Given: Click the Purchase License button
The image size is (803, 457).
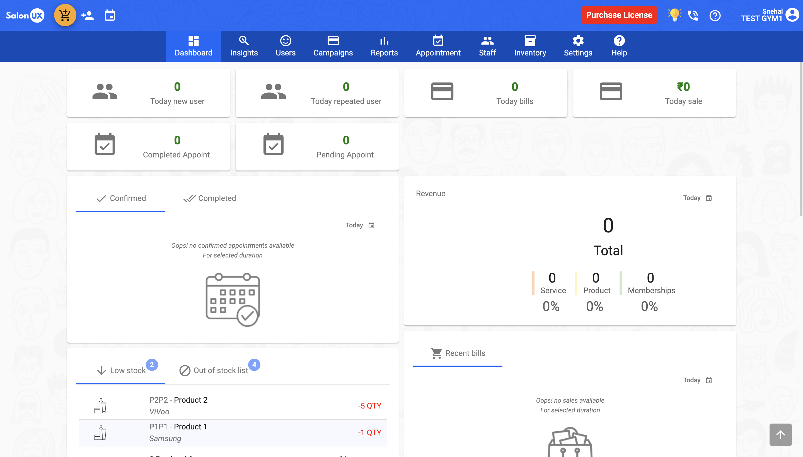Looking at the screenshot, I should pos(619,15).
